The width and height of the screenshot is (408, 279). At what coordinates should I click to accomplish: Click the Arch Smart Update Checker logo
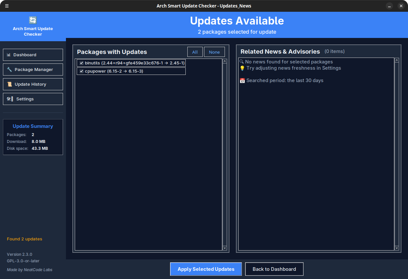33,20
